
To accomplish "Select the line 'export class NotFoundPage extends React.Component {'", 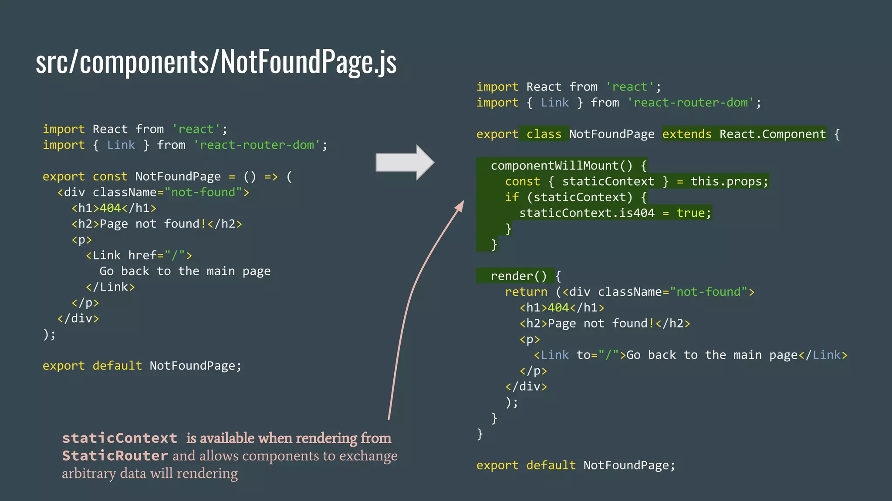I will click(x=658, y=134).
